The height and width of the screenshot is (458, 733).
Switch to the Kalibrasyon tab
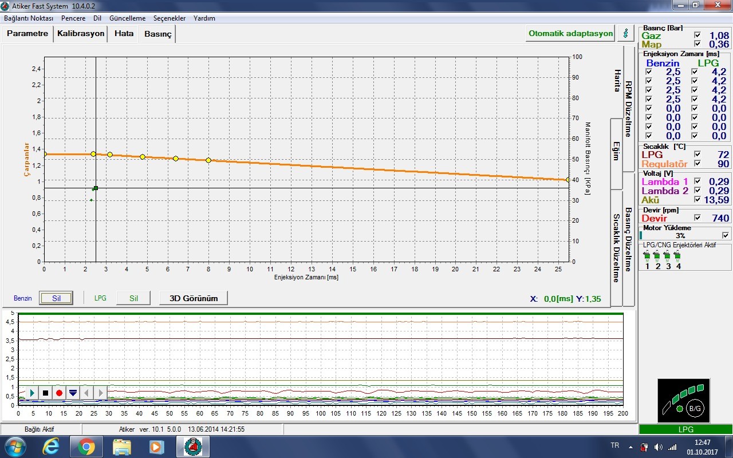tap(81, 33)
